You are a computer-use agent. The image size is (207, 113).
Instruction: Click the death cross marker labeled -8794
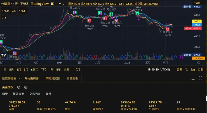(138, 13)
